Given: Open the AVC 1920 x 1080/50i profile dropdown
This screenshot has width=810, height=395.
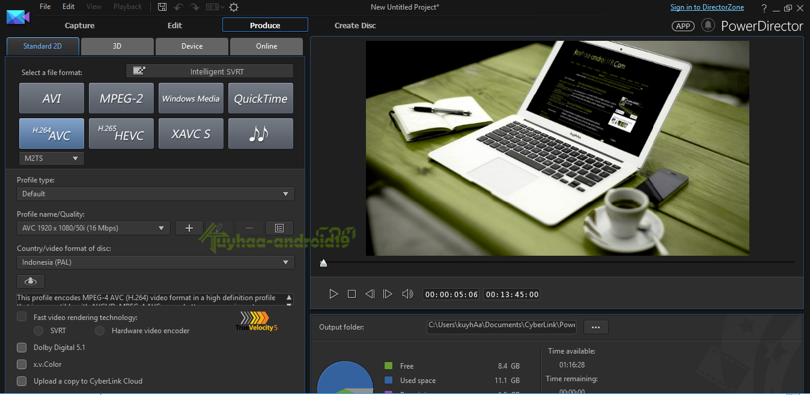Looking at the screenshot, I should click(x=94, y=228).
